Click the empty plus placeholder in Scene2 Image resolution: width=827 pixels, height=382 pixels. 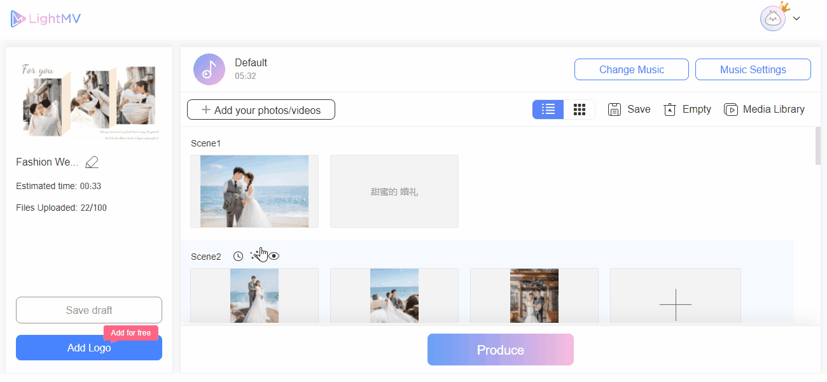point(675,305)
